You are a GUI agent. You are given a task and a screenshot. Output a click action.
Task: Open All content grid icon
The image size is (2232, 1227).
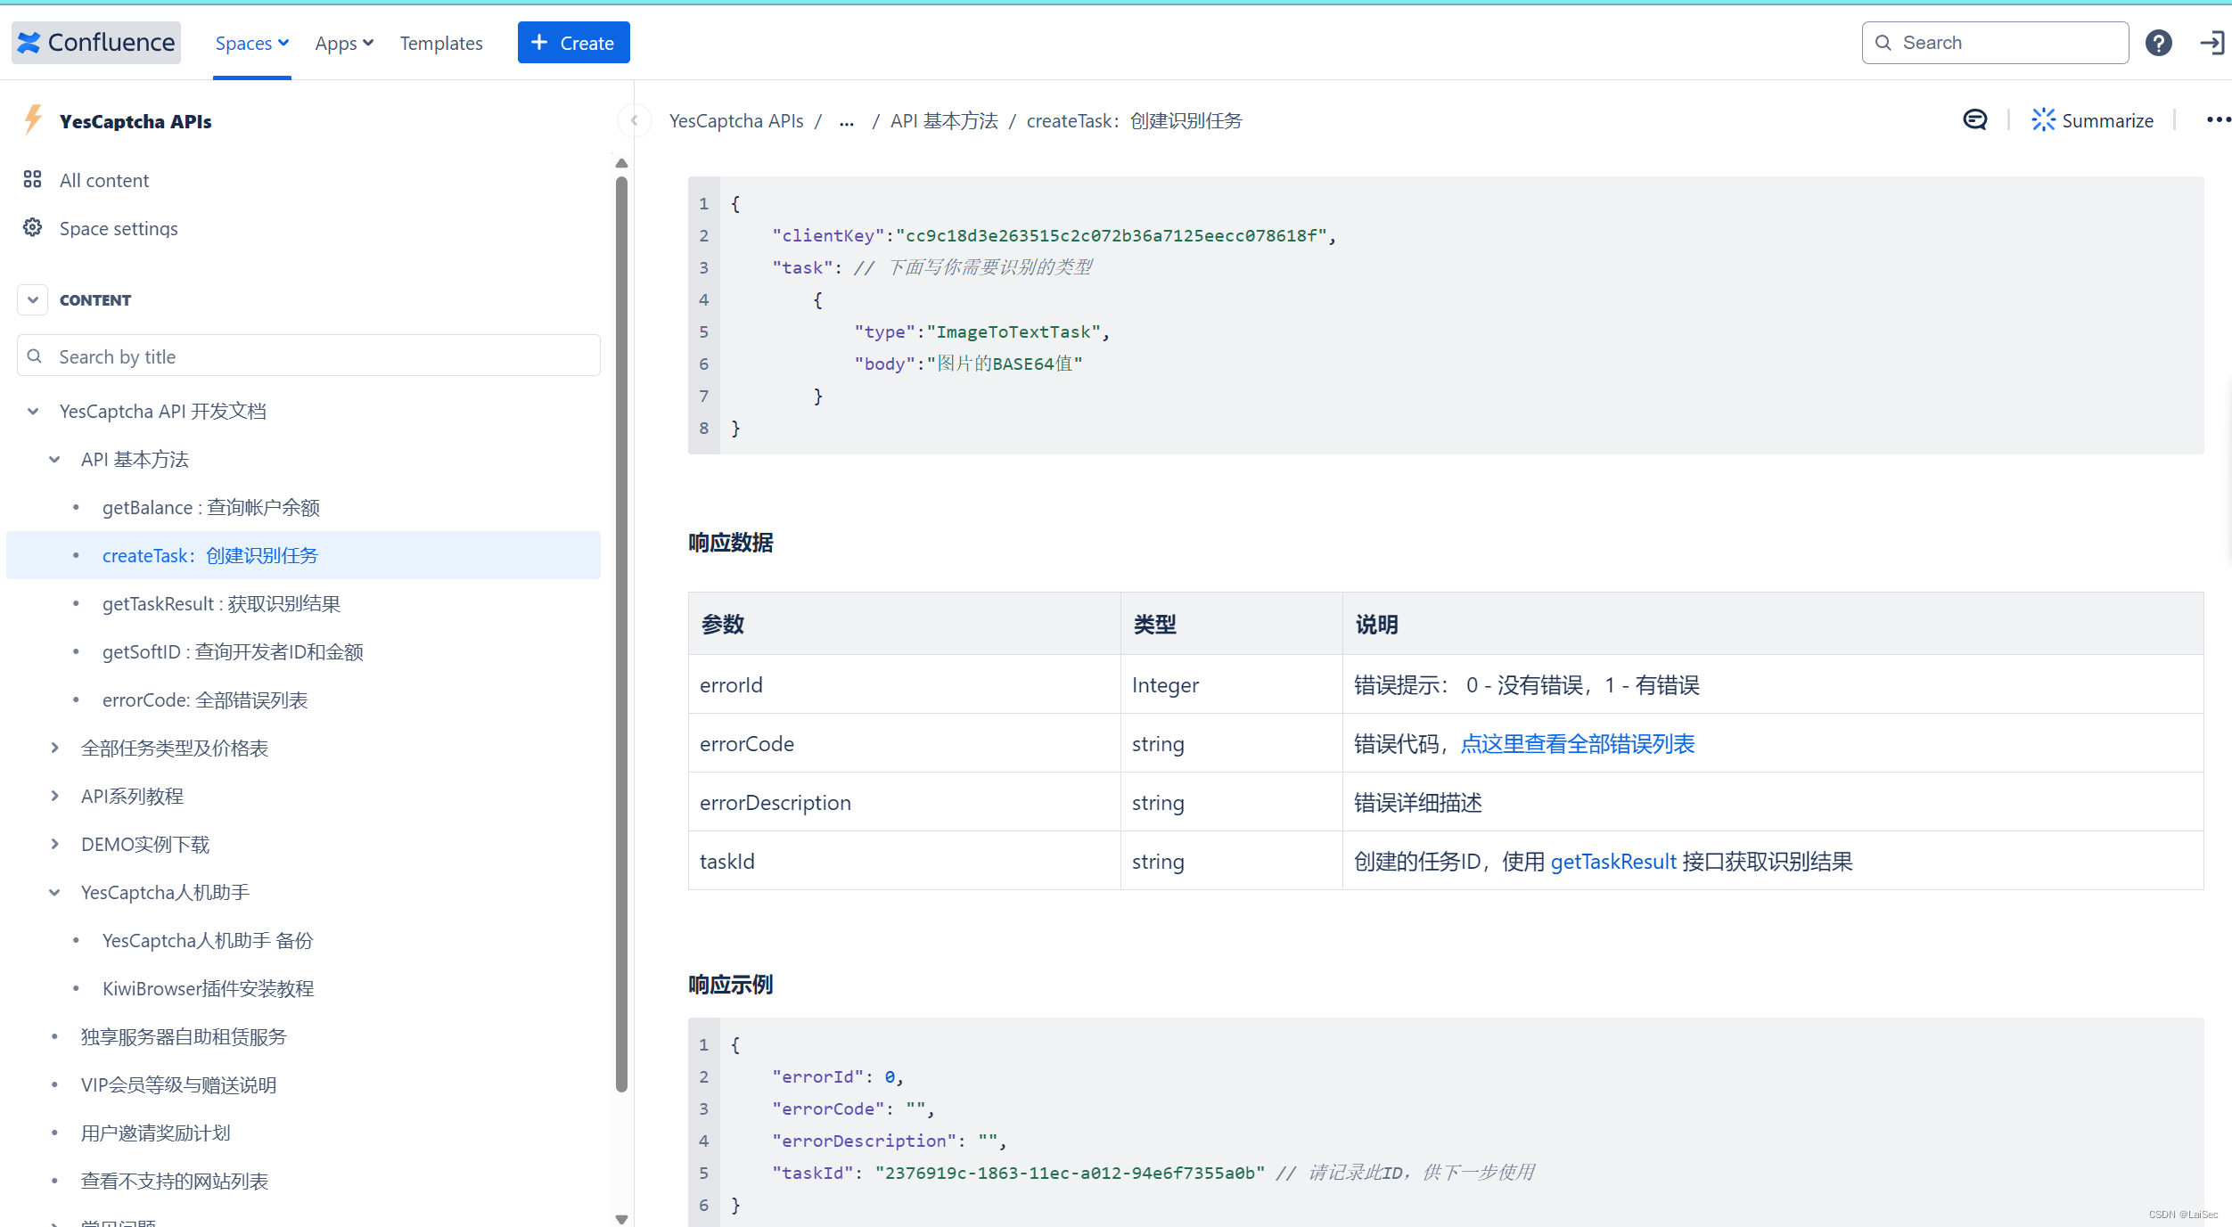click(32, 180)
